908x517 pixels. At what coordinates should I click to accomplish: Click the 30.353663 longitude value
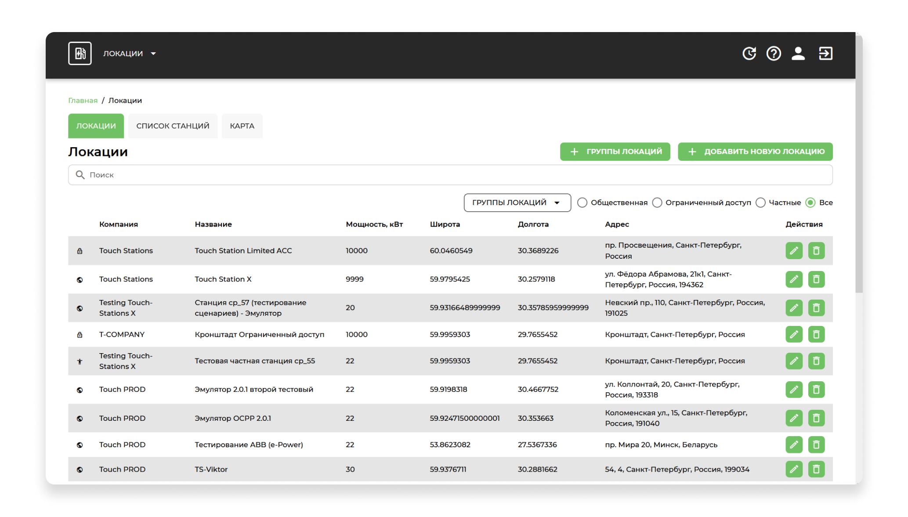tap(535, 418)
